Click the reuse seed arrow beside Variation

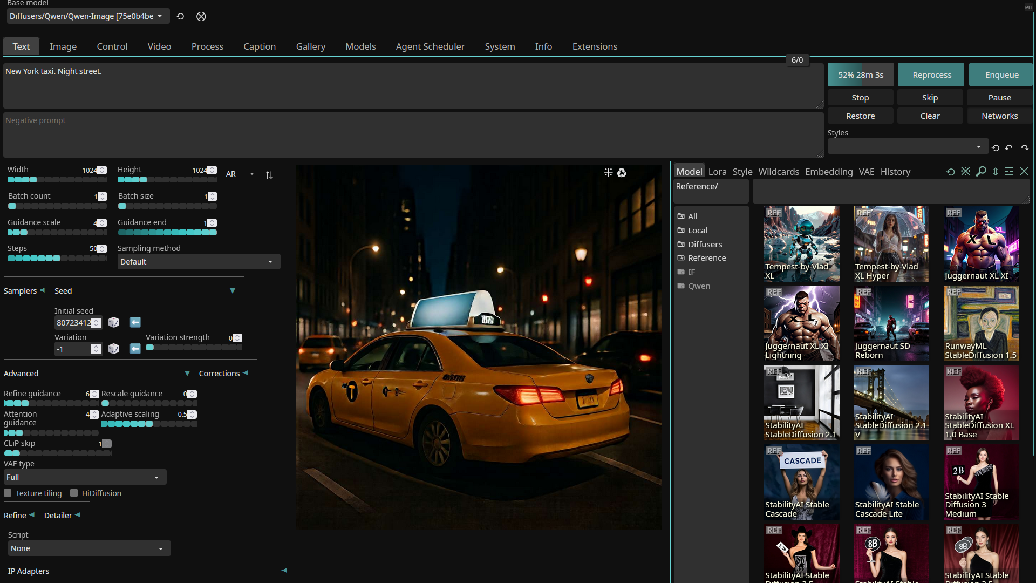pyautogui.click(x=135, y=349)
